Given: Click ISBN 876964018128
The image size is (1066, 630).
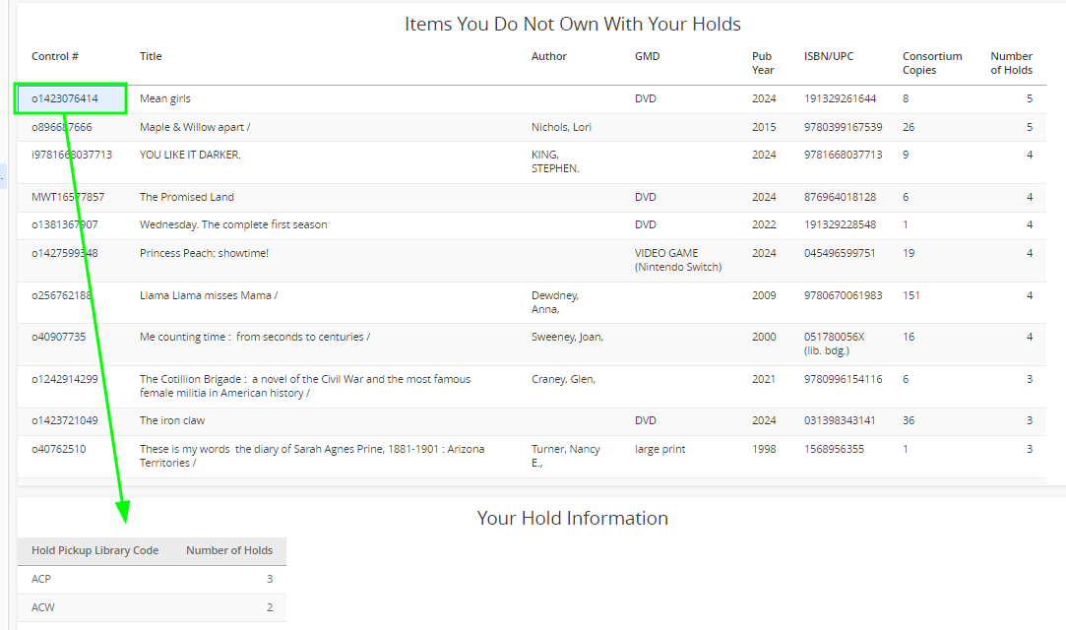Looking at the screenshot, I should 841,197.
